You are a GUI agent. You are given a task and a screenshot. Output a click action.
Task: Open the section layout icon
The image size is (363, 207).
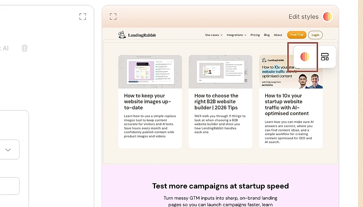coord(325,56)
